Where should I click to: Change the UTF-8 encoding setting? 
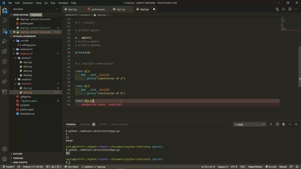tap(234, 167)
